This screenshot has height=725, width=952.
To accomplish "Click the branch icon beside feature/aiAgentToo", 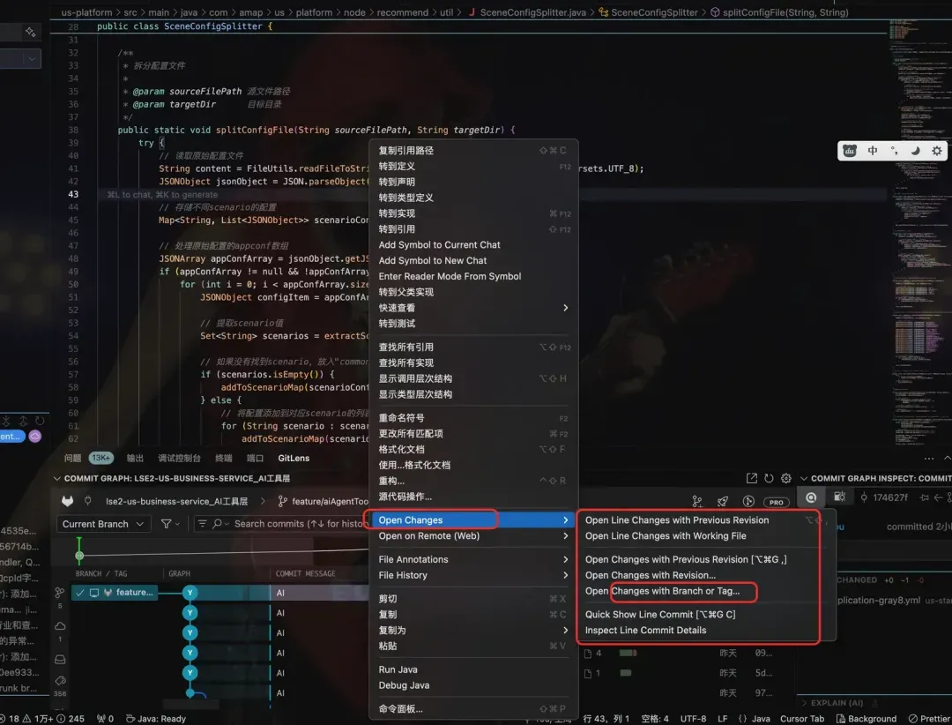I will tap(282, 501).
